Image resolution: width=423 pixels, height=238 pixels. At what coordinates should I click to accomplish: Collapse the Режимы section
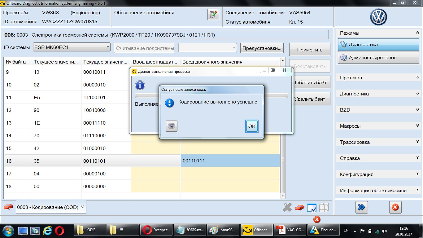coord(418,33)
